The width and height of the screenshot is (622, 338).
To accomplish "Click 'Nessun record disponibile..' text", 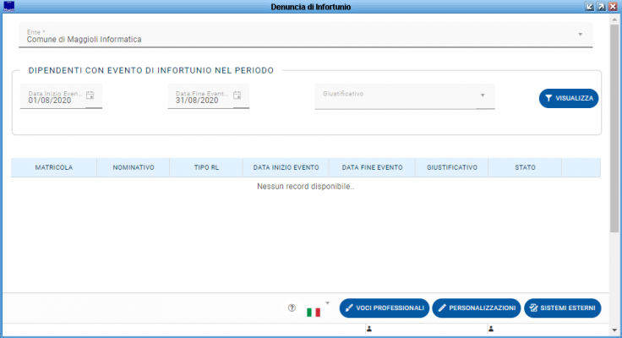I will point(305,187).
